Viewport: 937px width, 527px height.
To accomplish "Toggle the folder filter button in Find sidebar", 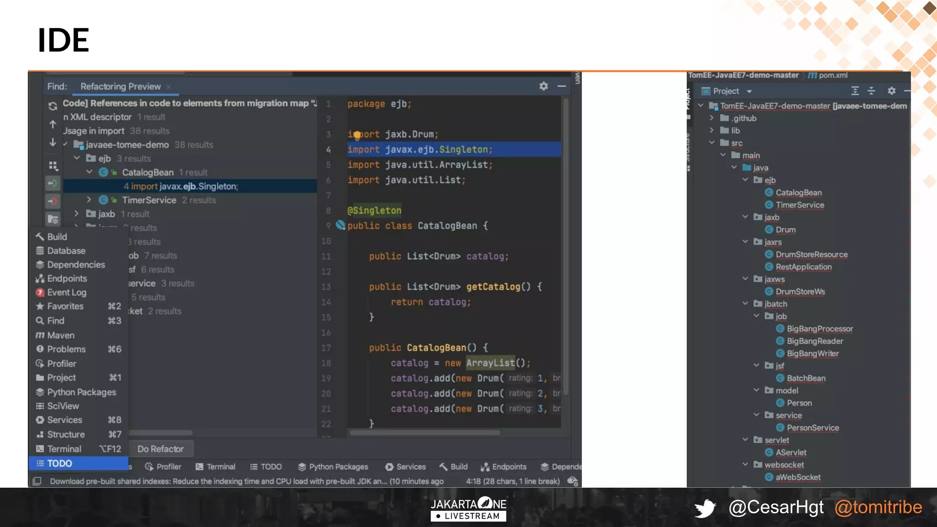I will pos(53,219).
